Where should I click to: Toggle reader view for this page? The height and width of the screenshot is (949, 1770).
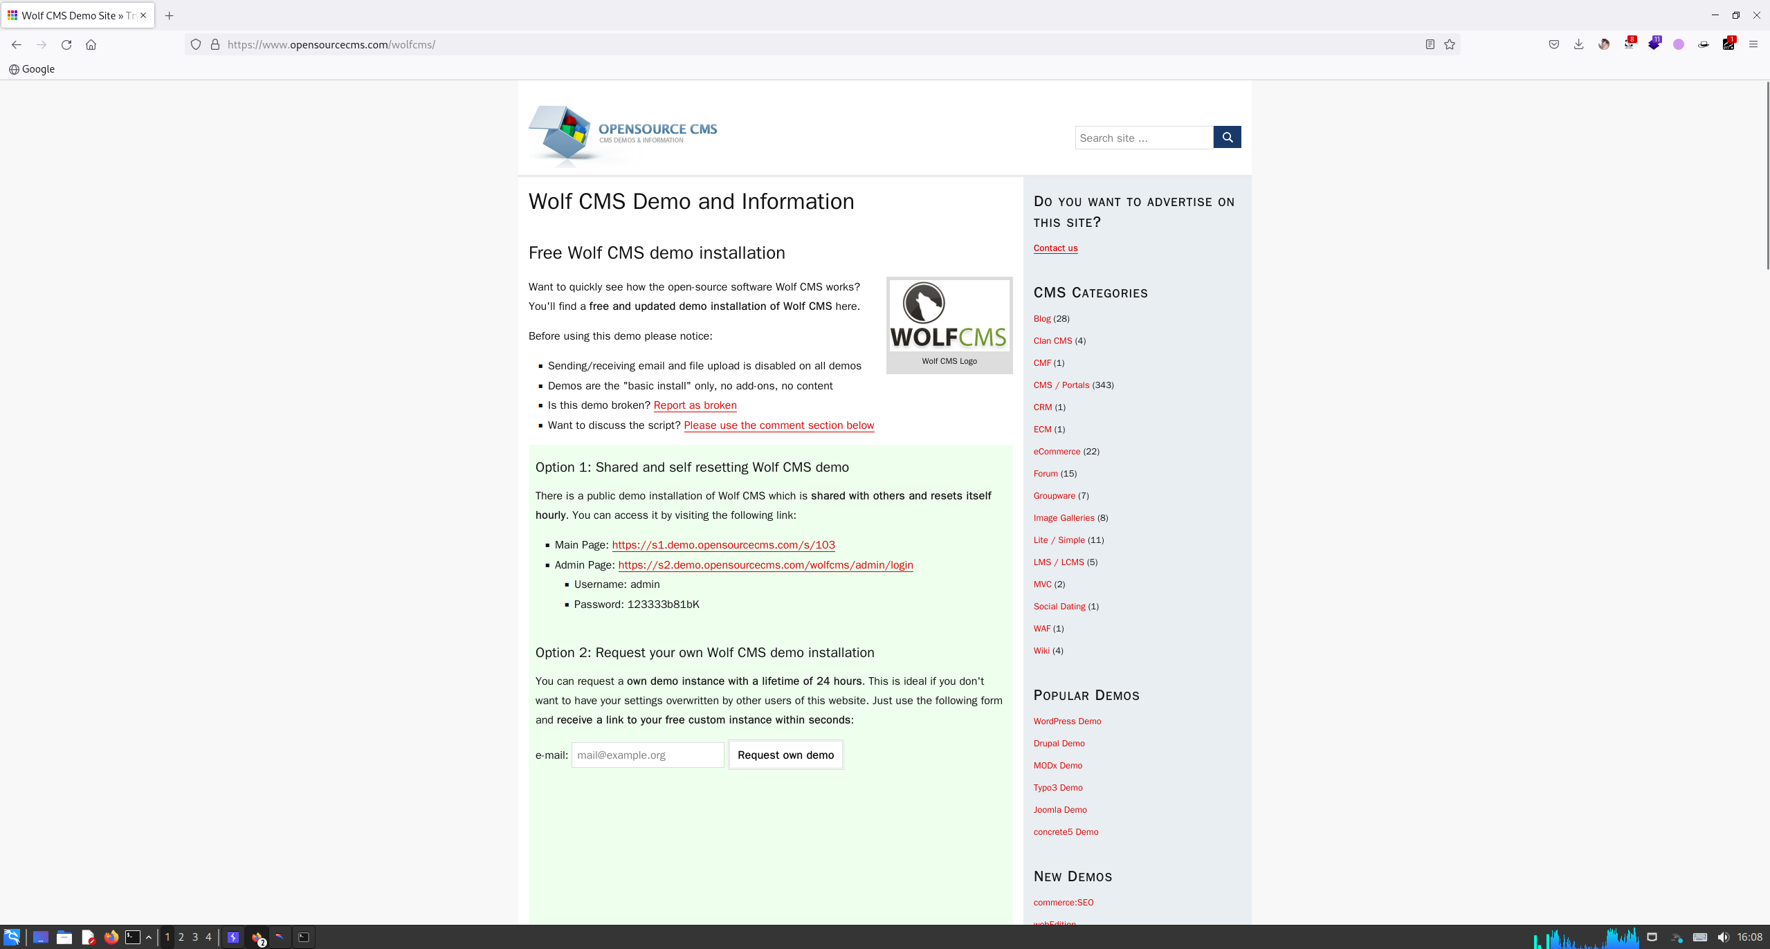(1430, 44)
